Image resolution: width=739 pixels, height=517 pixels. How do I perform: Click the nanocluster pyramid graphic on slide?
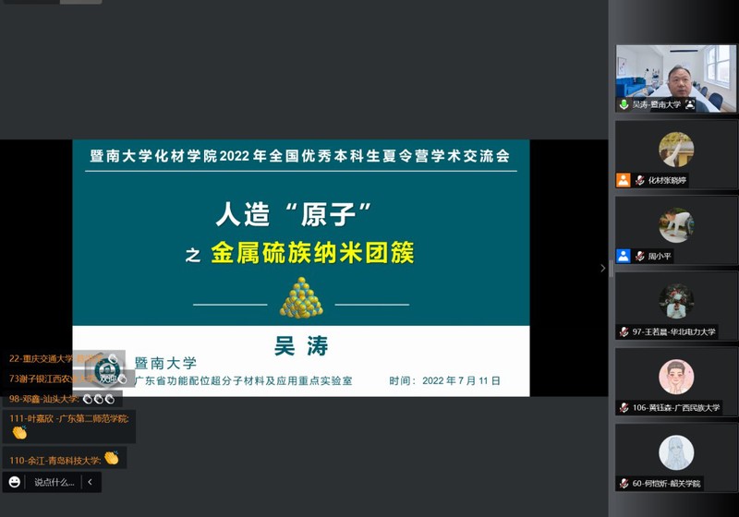[301, 295]
